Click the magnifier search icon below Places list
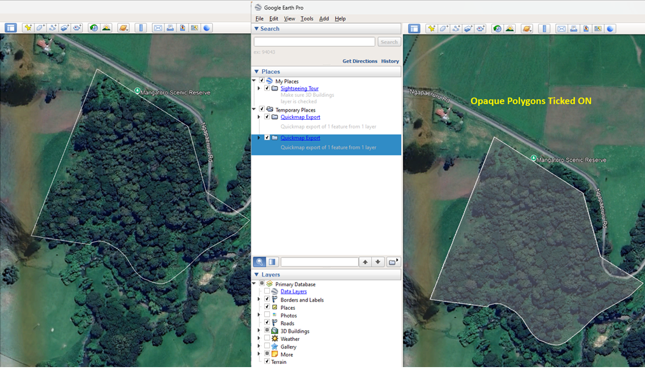This screenshot has width=645, height=369. click(260, 262)
